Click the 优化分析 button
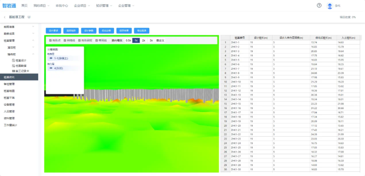This screenshot has width=365, height=176. point(106,31)
